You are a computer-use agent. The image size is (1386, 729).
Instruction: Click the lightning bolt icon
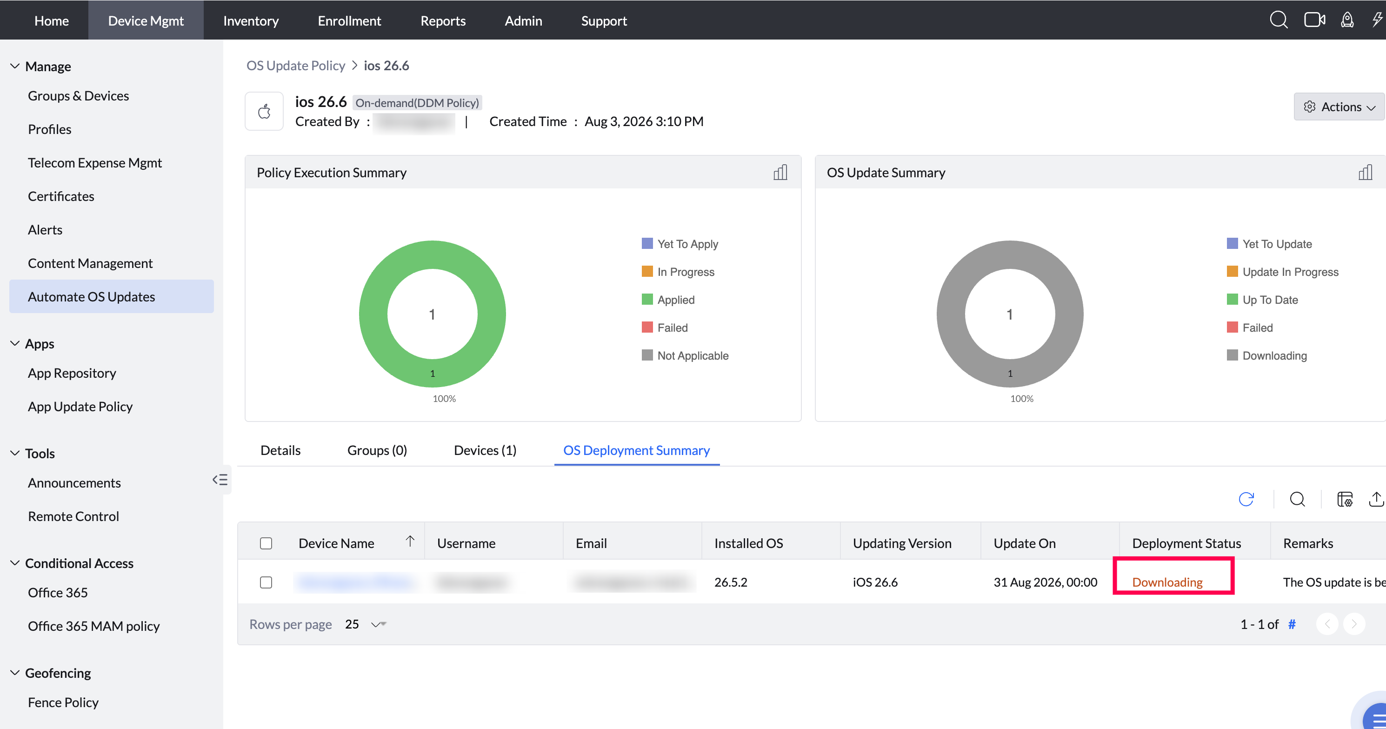(x=1377, y=20)
